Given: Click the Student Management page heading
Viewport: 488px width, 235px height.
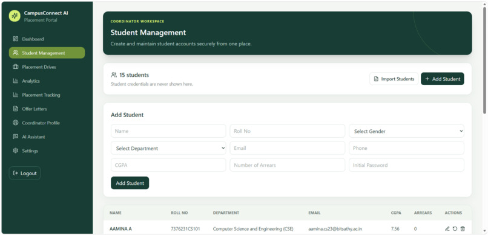Looking at the screenshot, I should (148, 32).
